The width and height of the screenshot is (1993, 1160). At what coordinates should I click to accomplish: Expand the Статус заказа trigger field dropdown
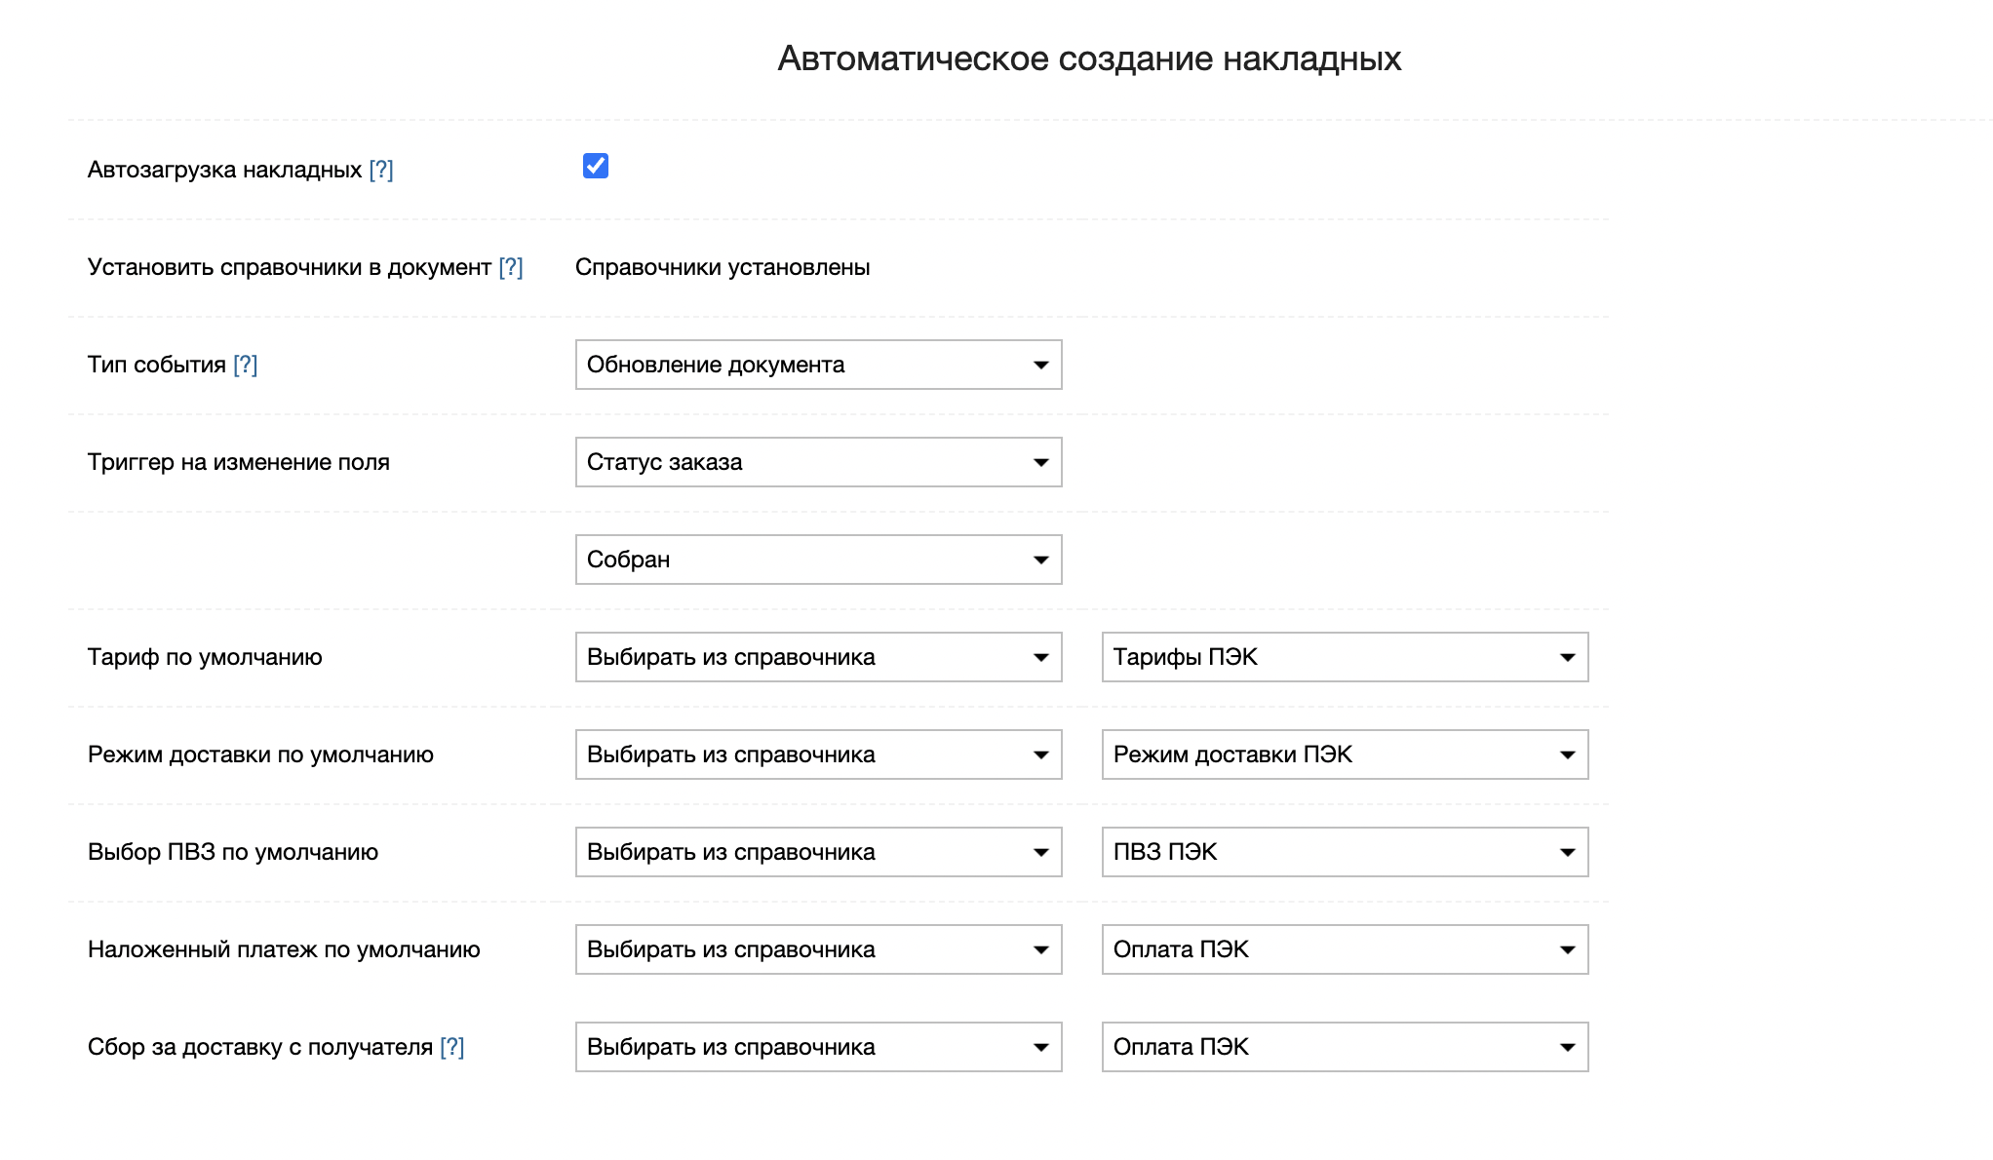(818, 462)
